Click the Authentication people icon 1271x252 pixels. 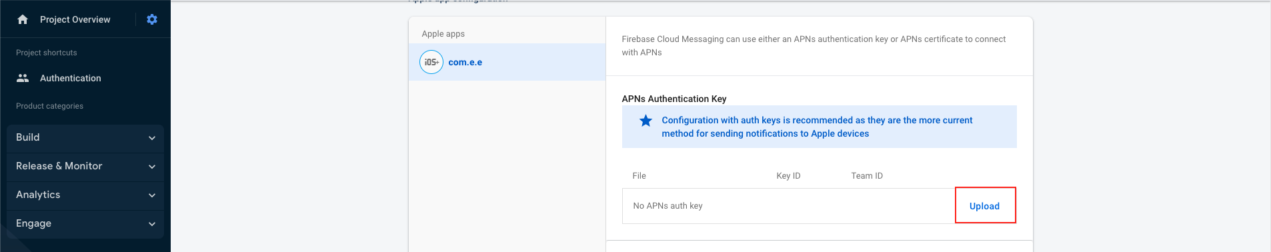(23, 78)
